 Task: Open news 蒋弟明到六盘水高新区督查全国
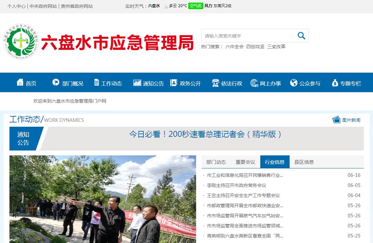pyautogui.click(x=245, y=236)
